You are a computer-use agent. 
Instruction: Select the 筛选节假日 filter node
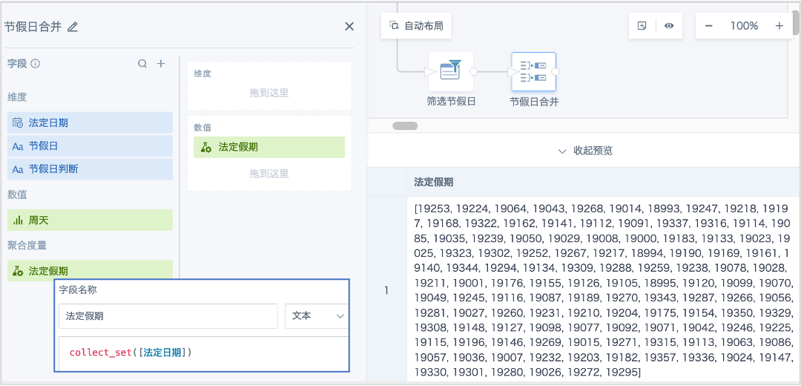451,71
